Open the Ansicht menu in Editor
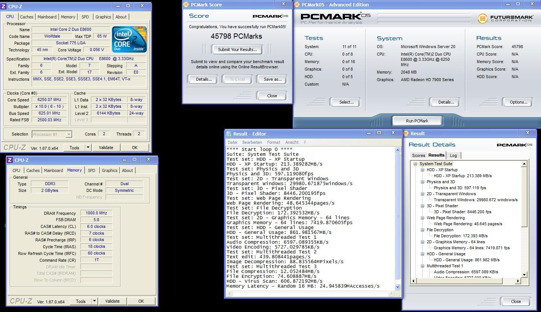 click(x=292, y=142)
